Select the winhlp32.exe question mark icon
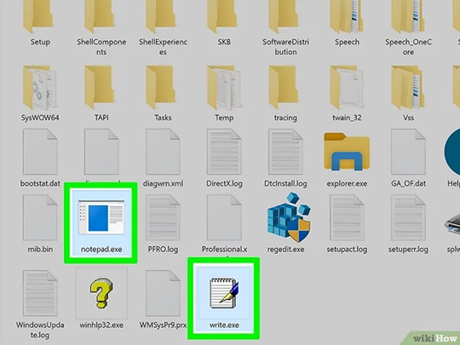Viewport: 460px width, 345px height. [x=101, y=293]
